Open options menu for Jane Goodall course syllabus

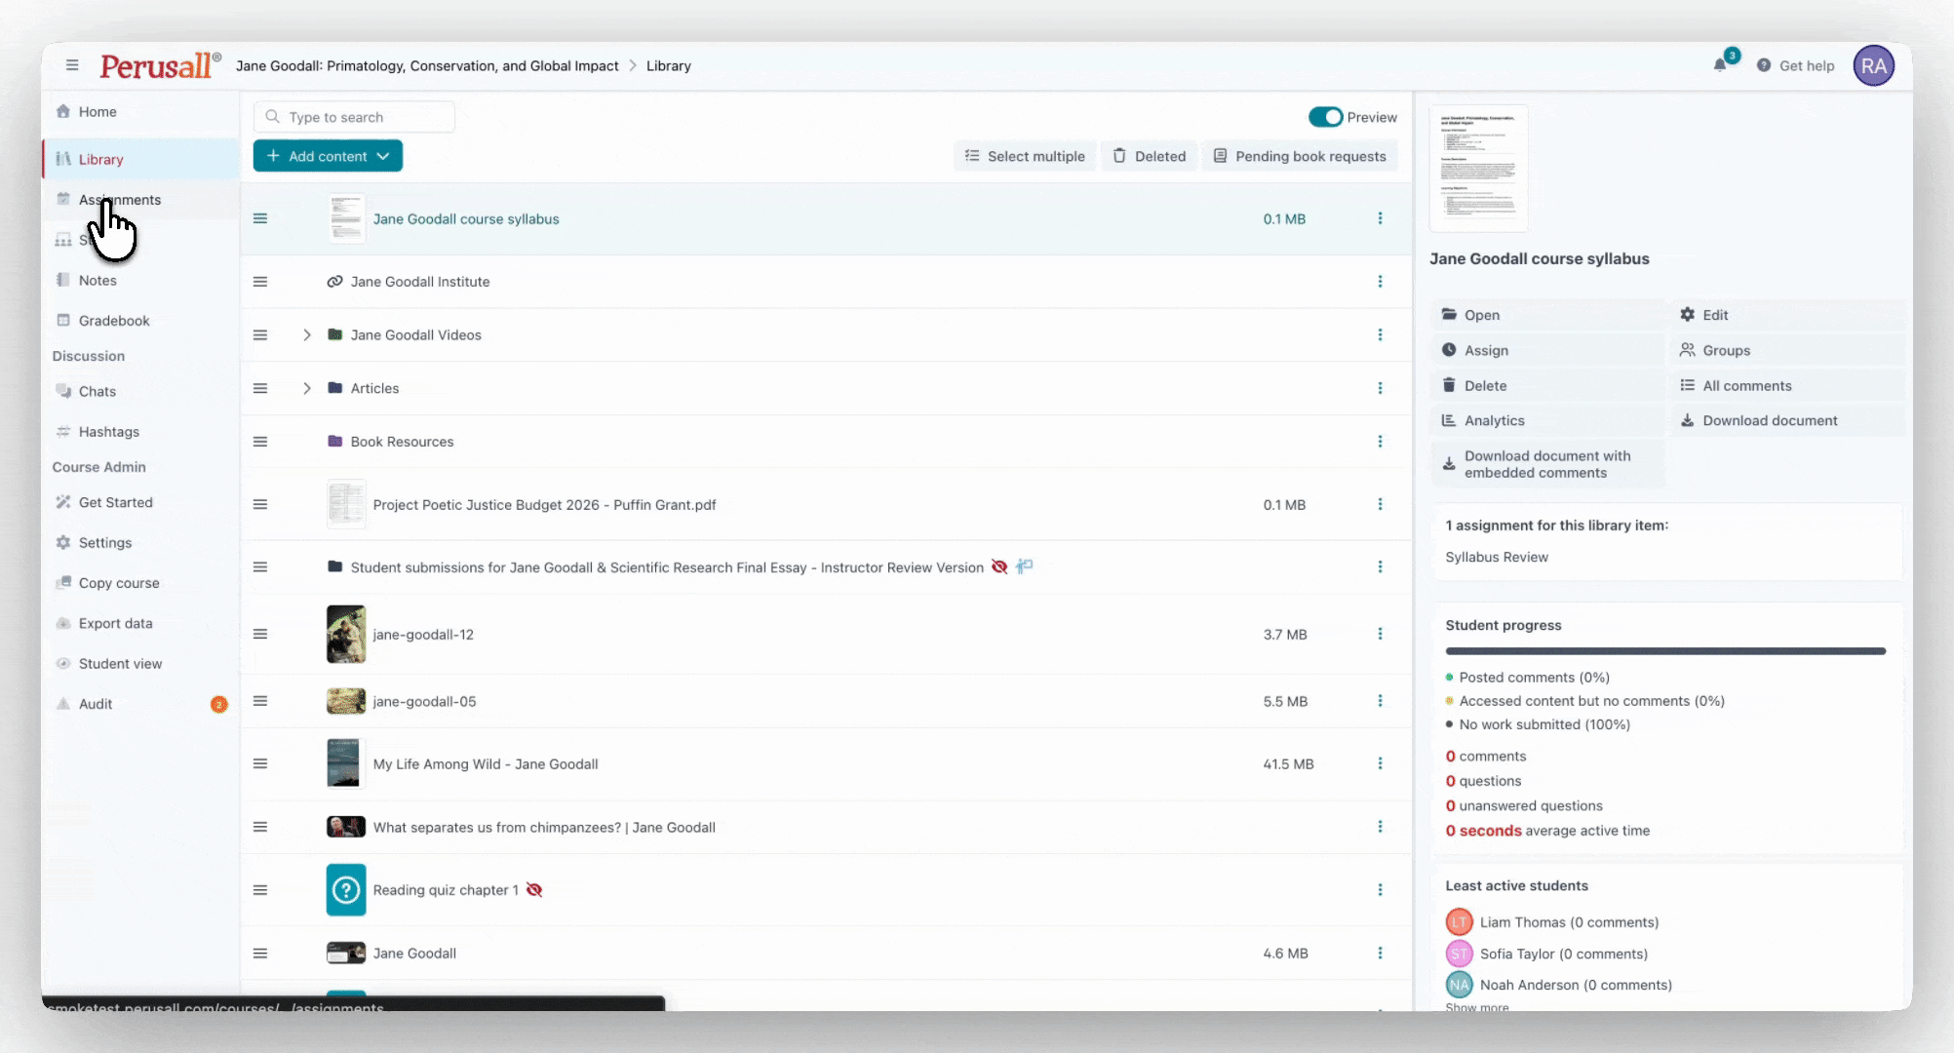point(1380,219)
